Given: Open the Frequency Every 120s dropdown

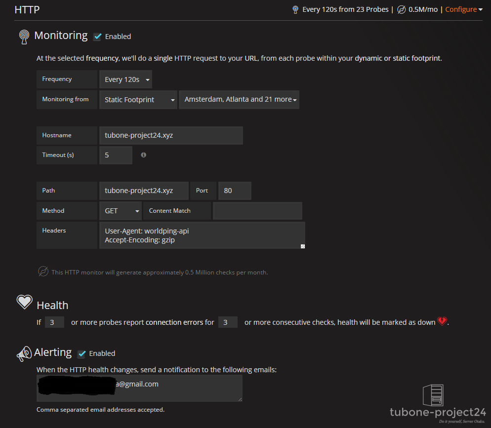Looking at the screenshot, I should [125, 79].
